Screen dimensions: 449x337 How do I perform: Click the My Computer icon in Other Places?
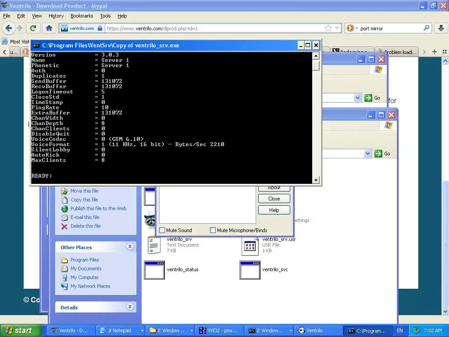click(64, 277)
